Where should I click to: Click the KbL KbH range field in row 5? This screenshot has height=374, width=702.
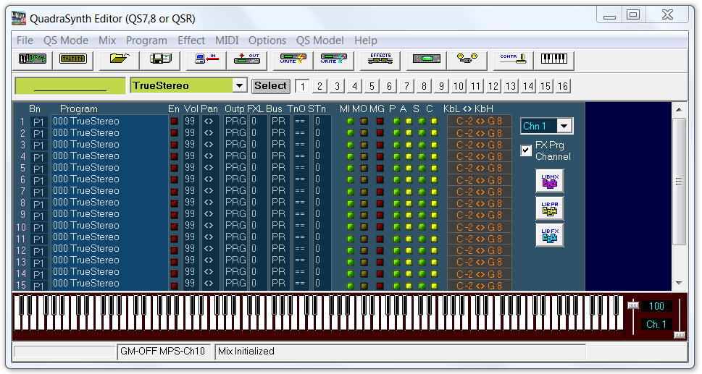pos(479,168)
